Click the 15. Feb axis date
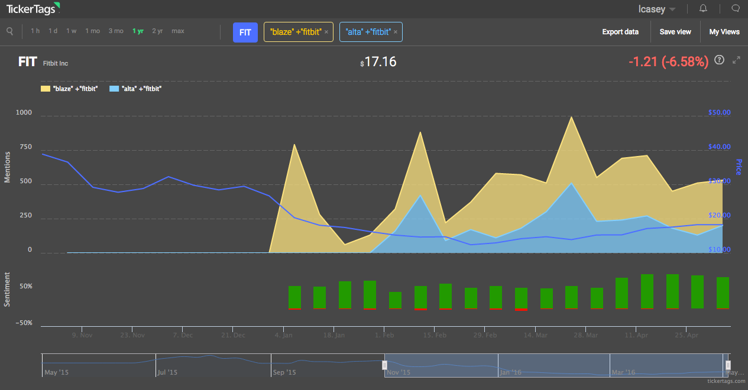The image size is (748, 390). pos(435,335)
